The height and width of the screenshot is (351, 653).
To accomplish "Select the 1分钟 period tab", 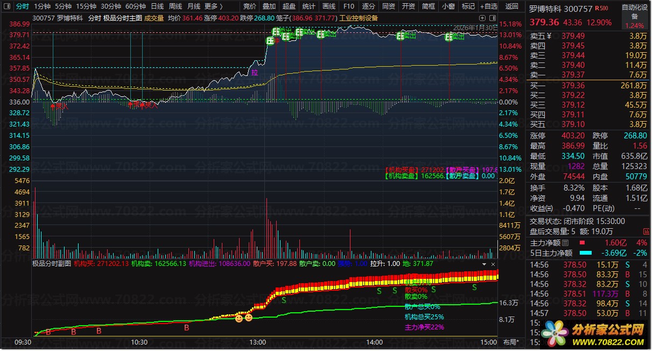I will [x=42, y=6].
